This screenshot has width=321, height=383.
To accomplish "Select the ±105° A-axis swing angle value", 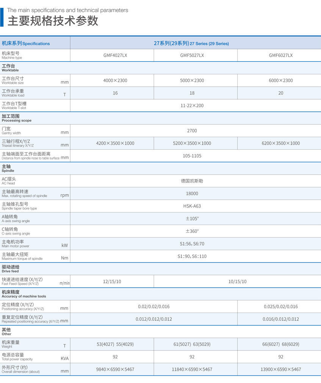I will tap(192, 219).
